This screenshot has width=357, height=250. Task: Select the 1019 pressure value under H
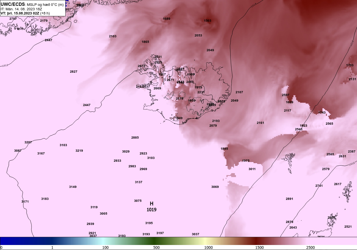tap(151, 210)
